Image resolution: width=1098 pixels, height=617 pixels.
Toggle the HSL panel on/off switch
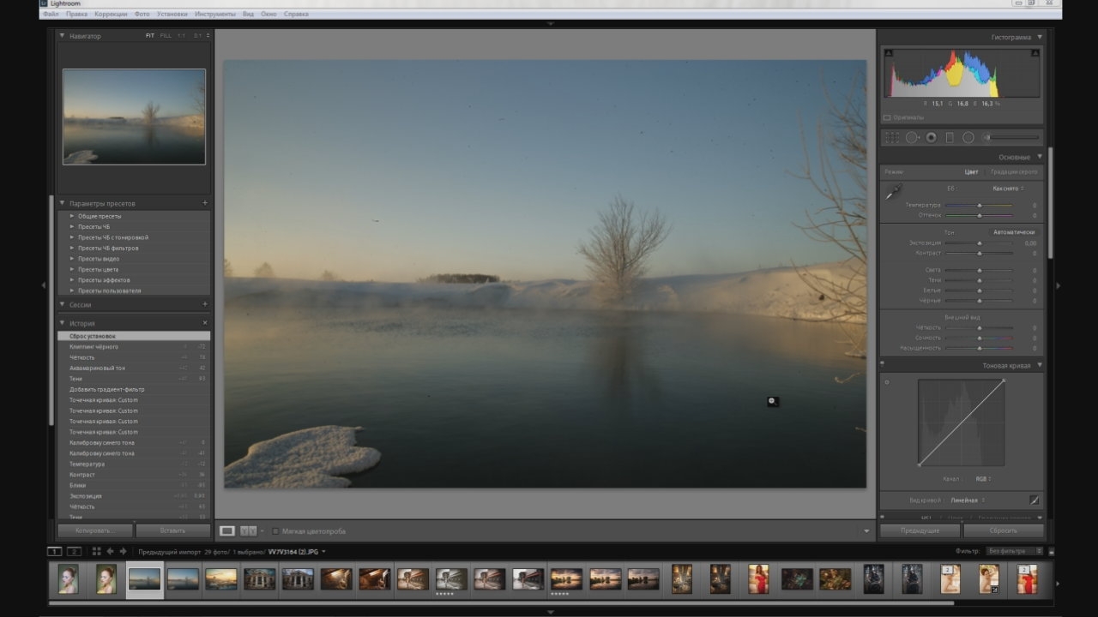pos(883,518)
